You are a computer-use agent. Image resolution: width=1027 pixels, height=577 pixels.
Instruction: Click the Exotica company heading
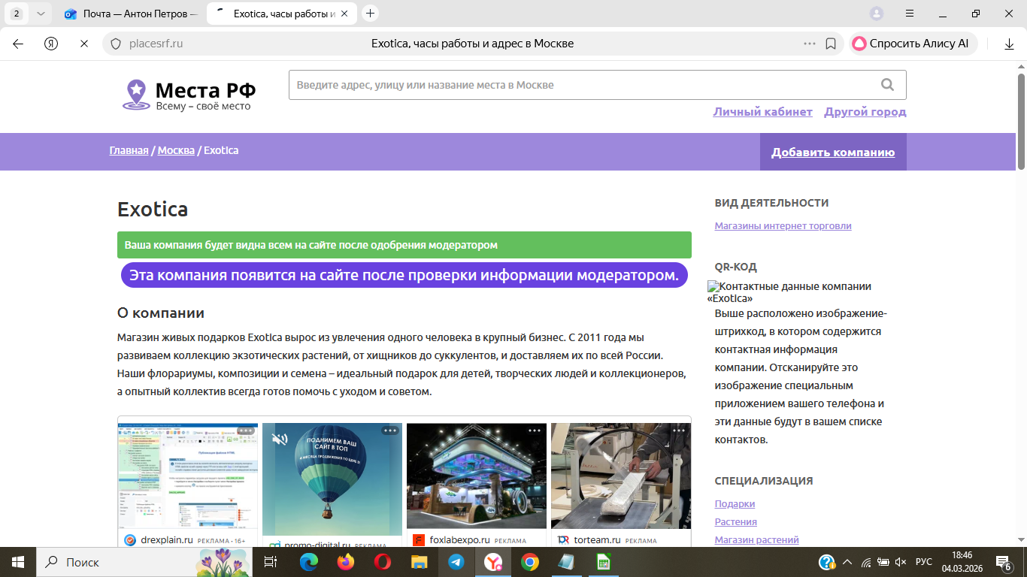[x=153, y=209]
